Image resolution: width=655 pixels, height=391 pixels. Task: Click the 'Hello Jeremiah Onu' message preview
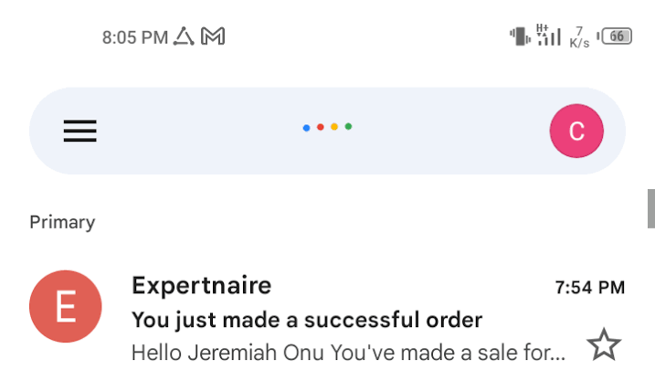pyautogui.click(x=348, y=353)
